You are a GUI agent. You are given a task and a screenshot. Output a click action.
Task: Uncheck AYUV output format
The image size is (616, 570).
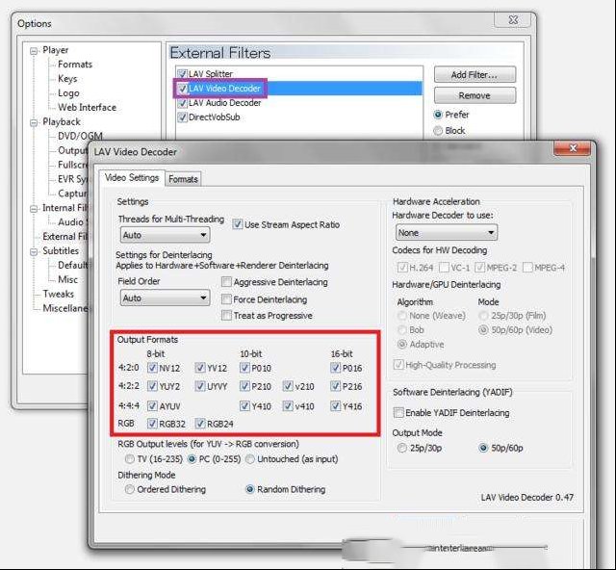point(152,405)
